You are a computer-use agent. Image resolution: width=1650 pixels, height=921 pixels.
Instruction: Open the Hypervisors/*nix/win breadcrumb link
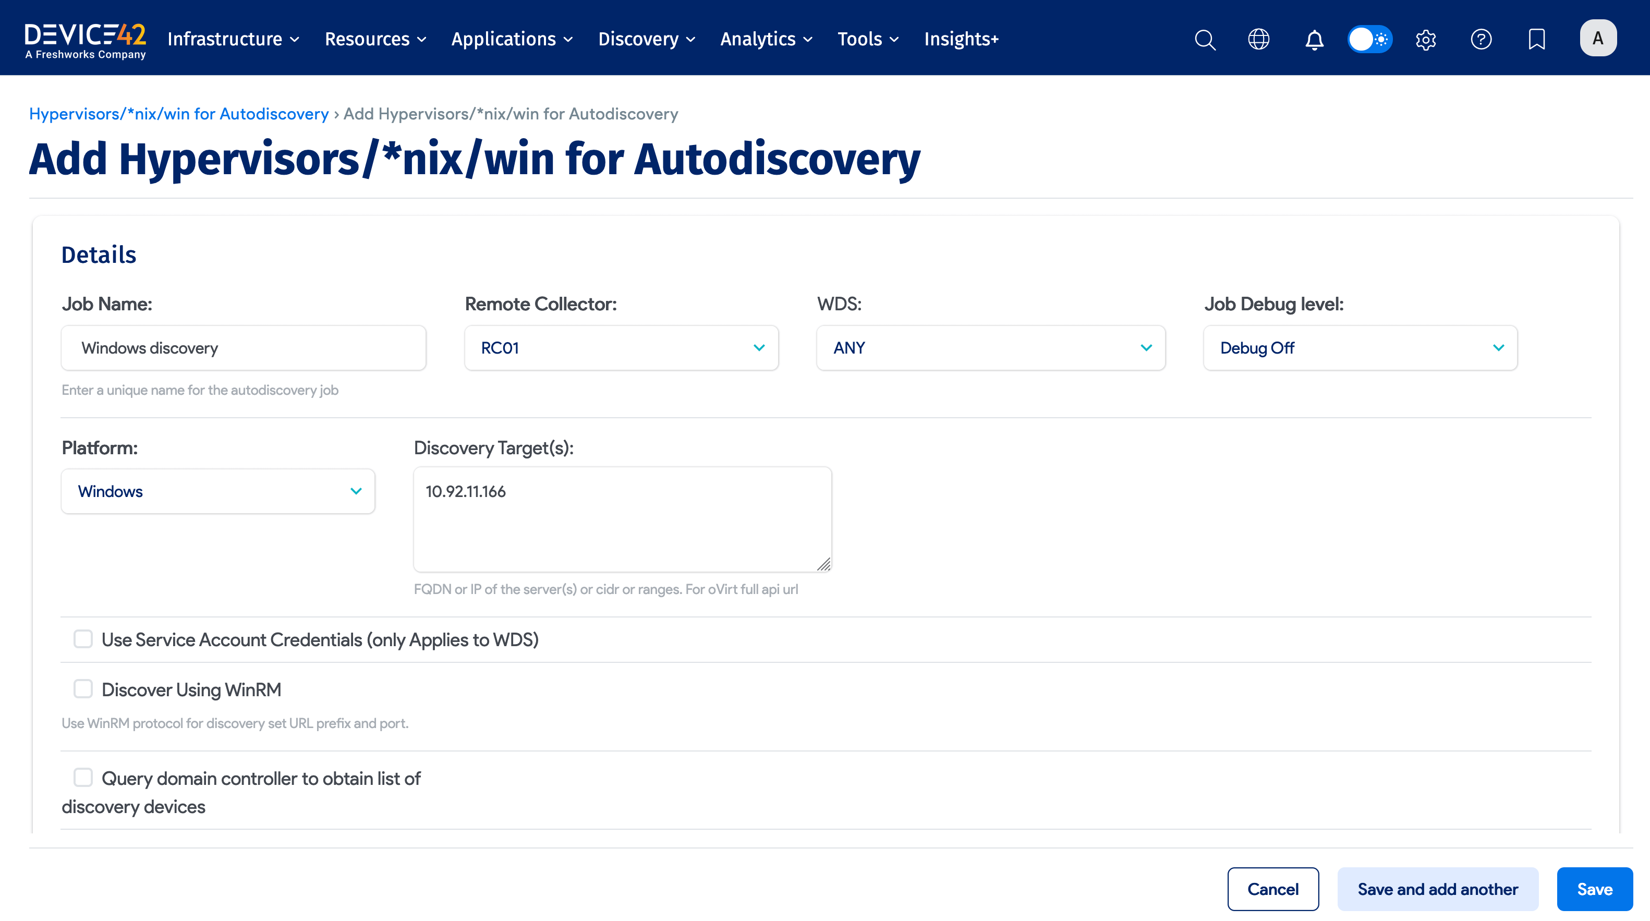(x=179, y=113)
